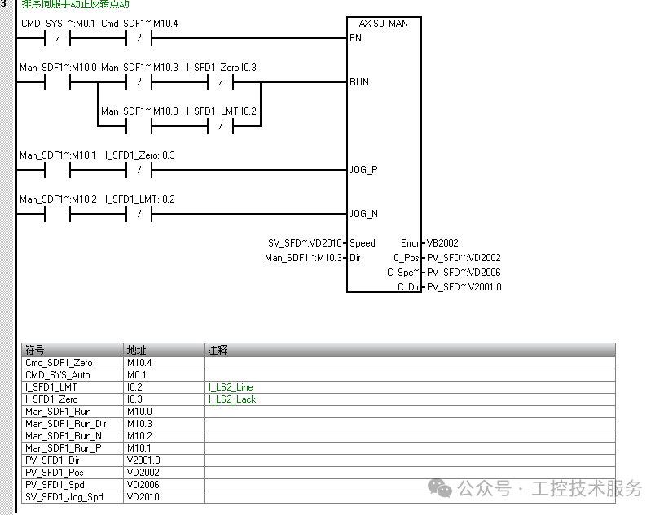
Task: Select the CMD_SYS_Auto symbol cell
Action: pyautogui.click(x=73, y=375)
